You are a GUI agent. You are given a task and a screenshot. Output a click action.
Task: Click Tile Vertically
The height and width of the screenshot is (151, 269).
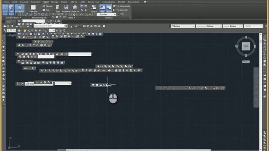[x=121, y=10]
